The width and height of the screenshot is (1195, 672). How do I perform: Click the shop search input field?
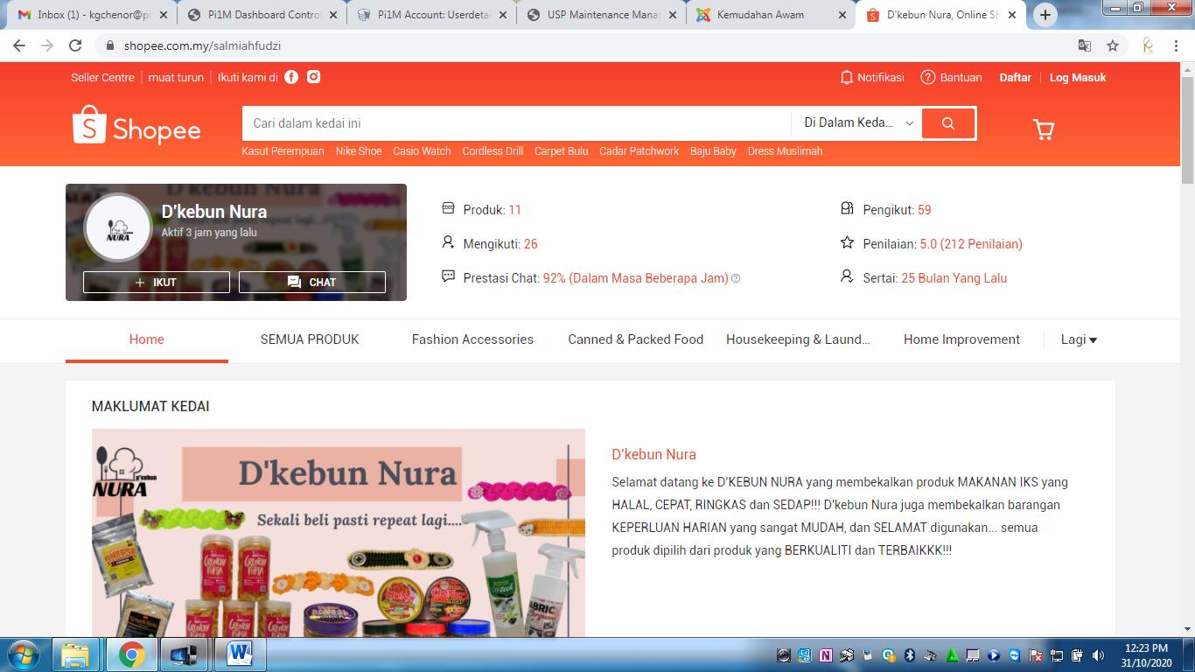pyautogui.click(x=516, y=123)
